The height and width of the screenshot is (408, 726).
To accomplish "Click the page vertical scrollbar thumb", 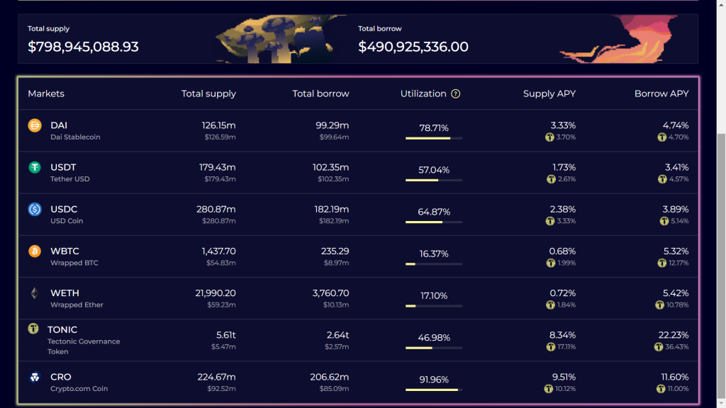I will 721,266.
